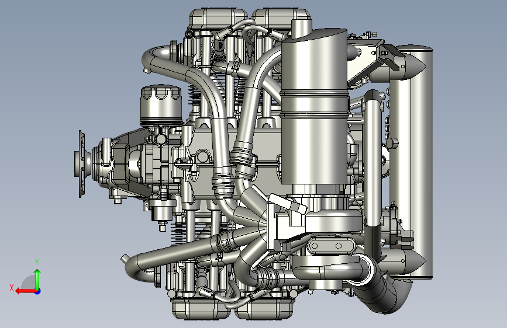507x328 pixels.
Task: Click the green Y axis arrow of the triad
Action: pos(37,279)
